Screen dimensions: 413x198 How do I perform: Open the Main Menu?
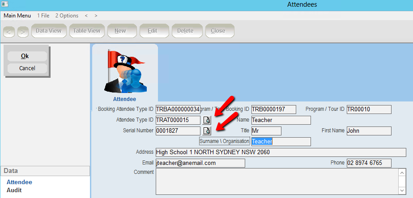(17, 16)
